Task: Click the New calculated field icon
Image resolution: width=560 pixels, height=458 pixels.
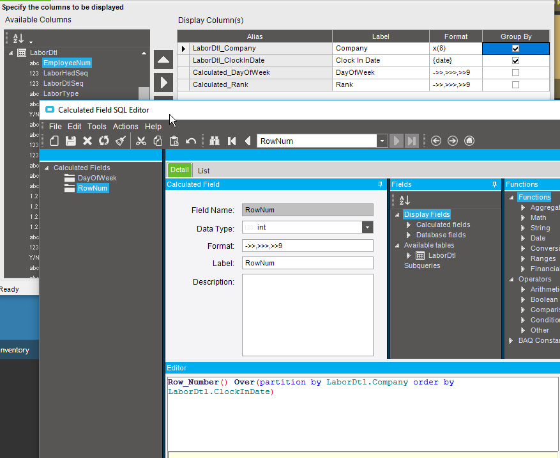Action: tap(54, 141)
